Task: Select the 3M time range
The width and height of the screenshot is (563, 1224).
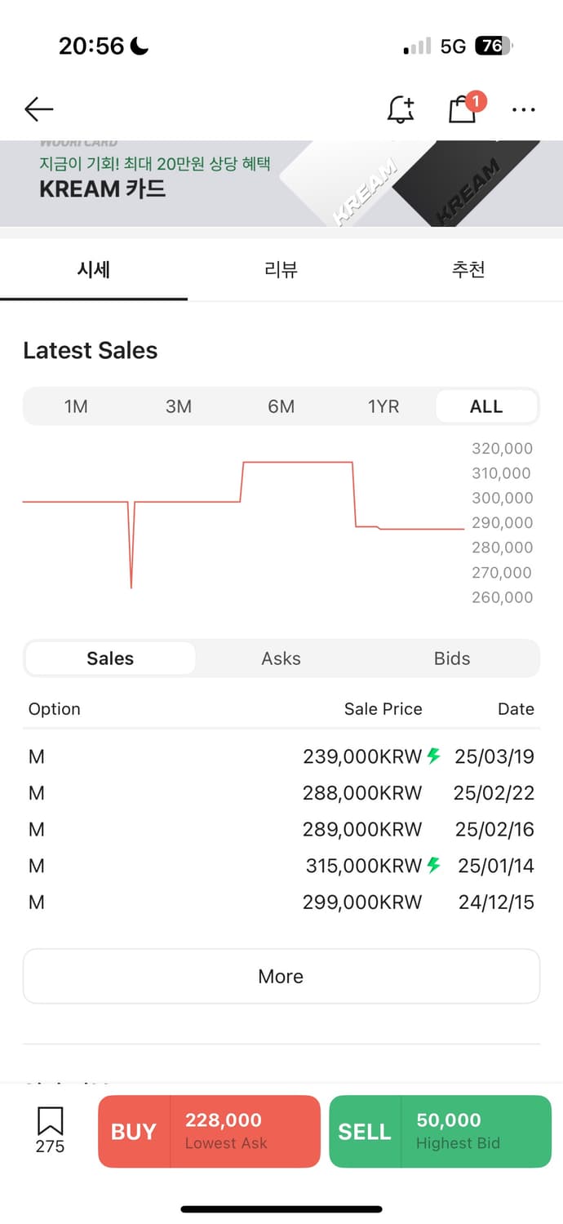Action: 179,406
